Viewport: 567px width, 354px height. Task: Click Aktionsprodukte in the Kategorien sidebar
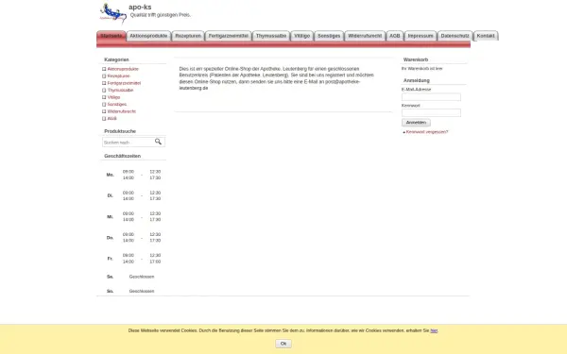point(123,69)
